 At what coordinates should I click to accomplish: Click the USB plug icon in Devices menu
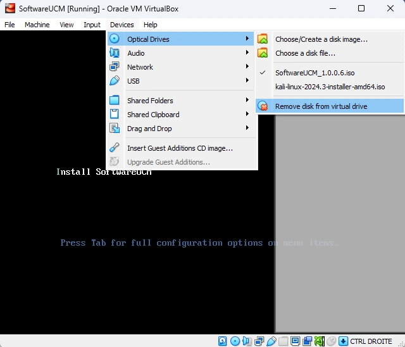[114, 80]
